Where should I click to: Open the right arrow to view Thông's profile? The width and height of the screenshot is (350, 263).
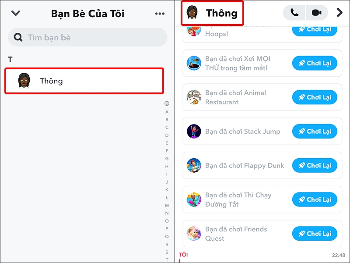point(340,13)
